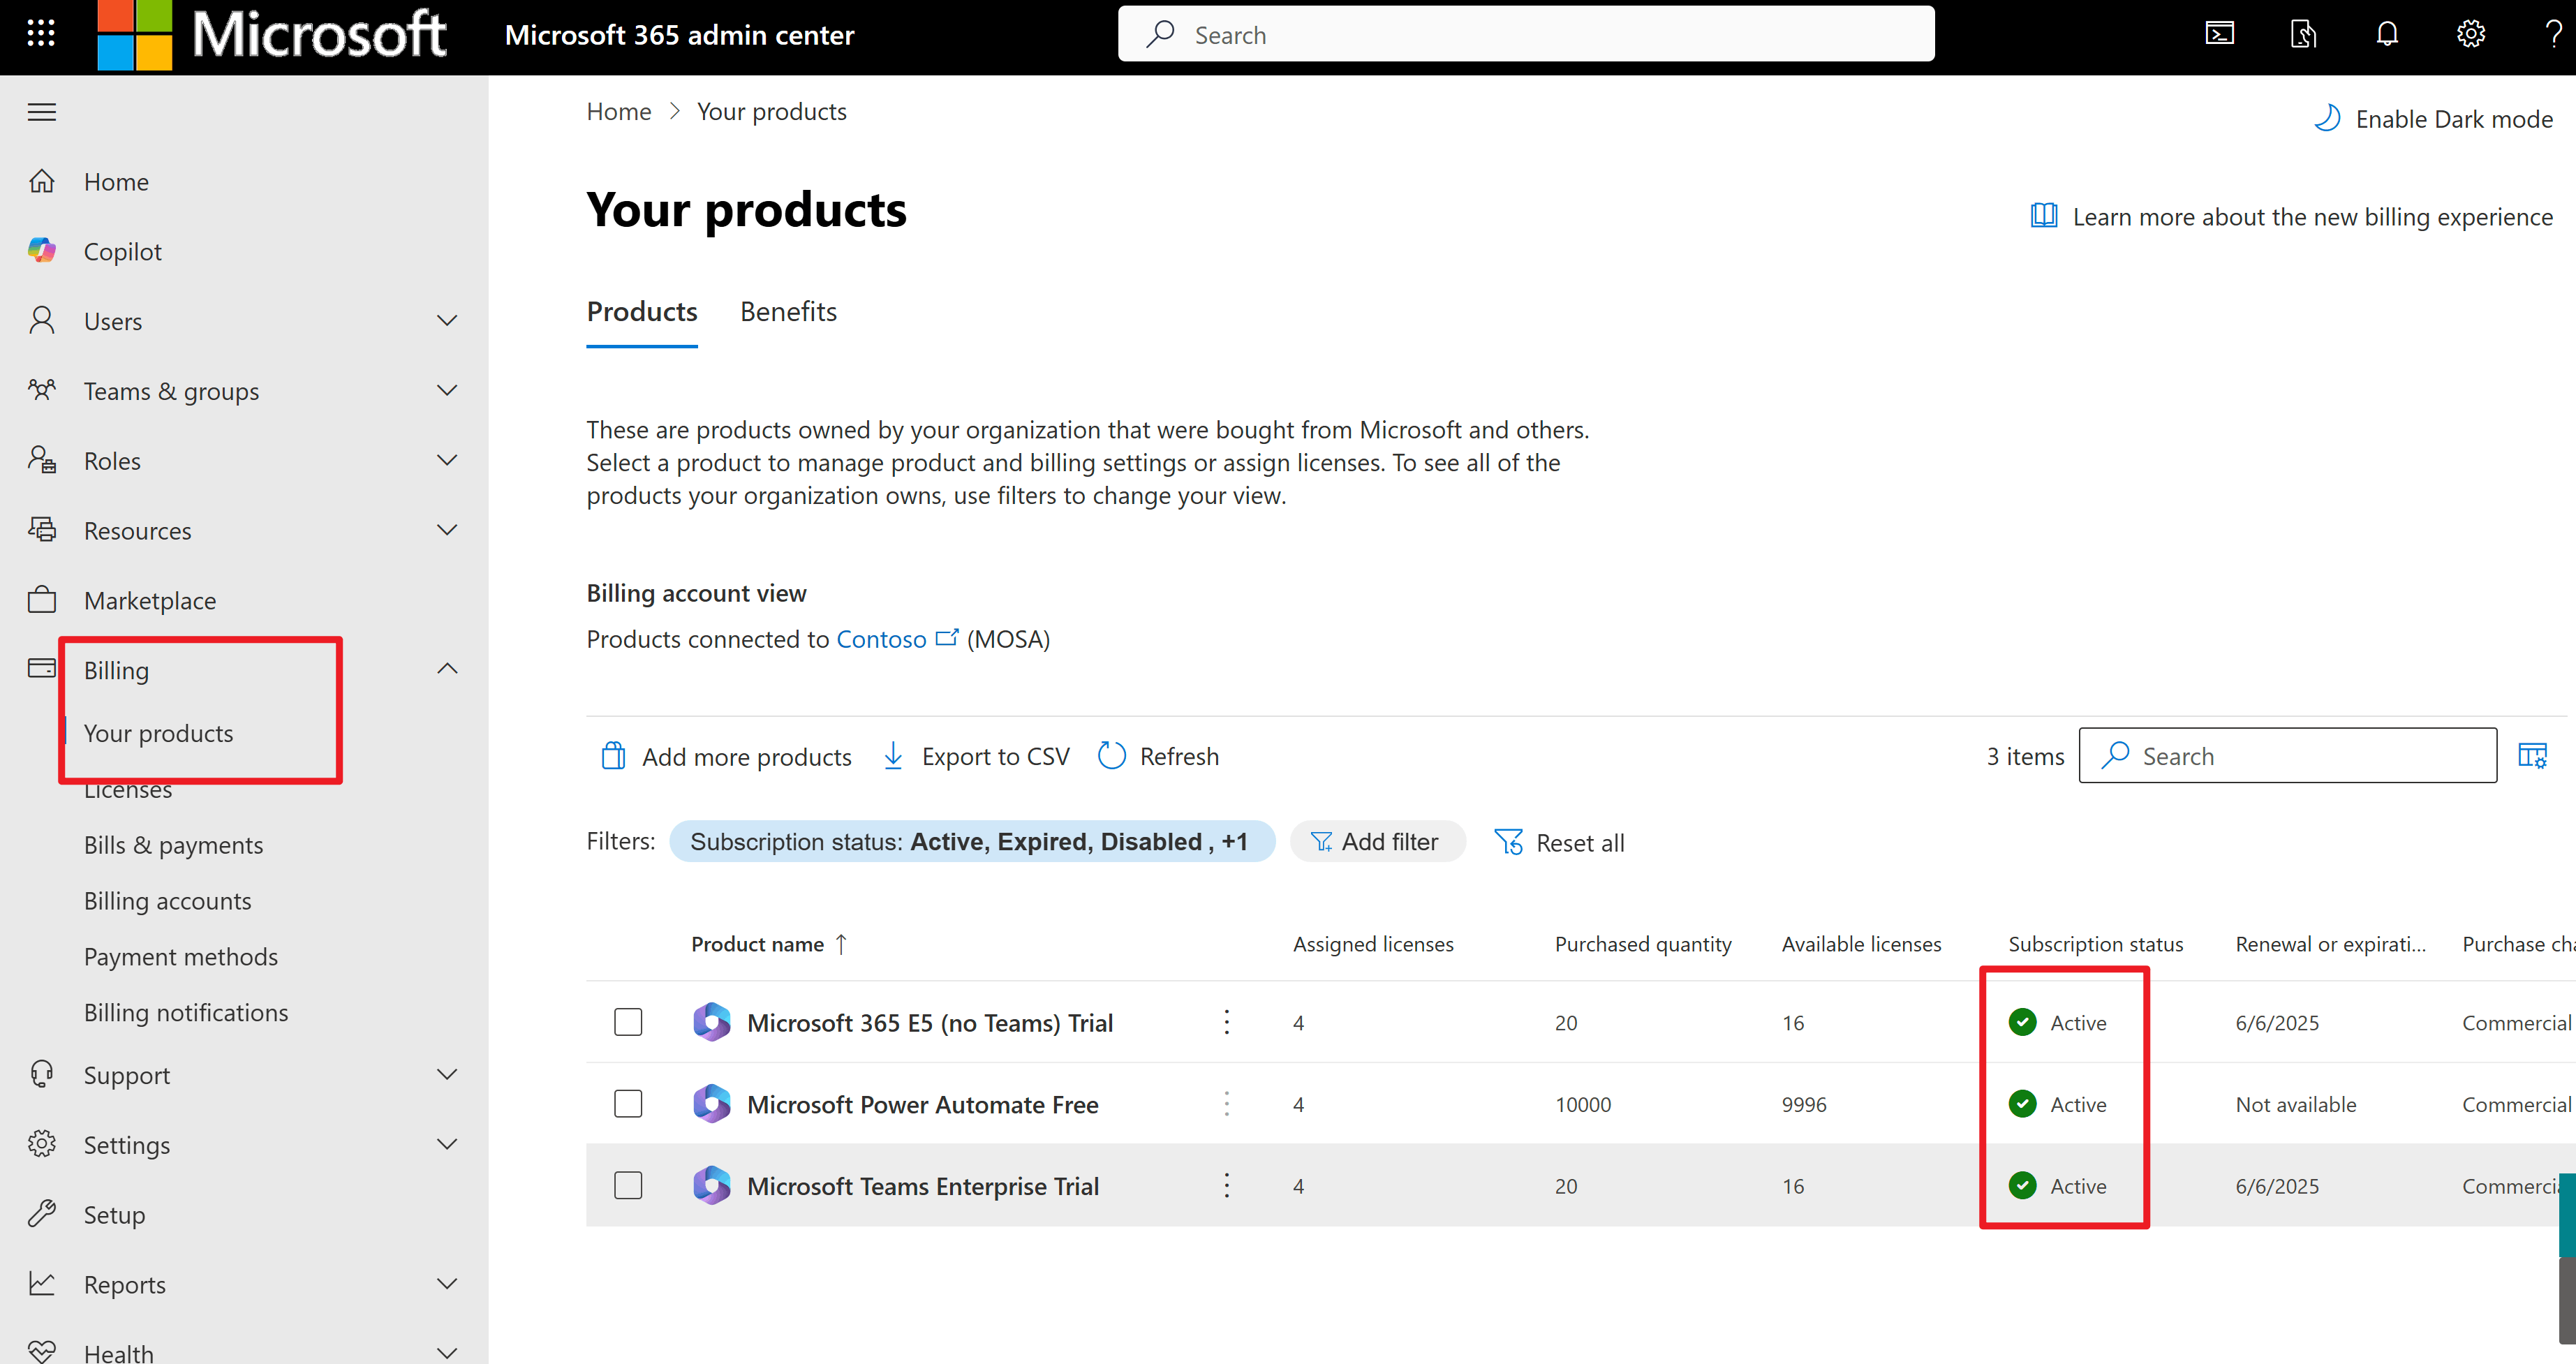This screenshot has width=2576, height=1364.
Task: Click the Enable Dark mode moon icon
Action: (x=2327, y=118)
